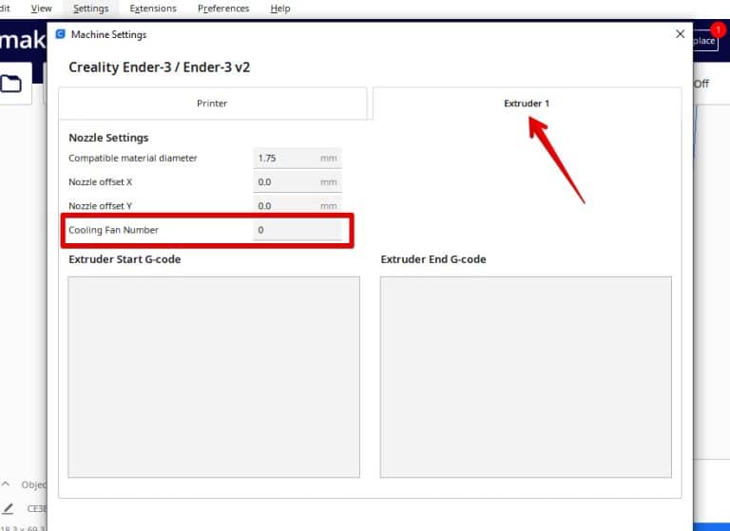This screenshot has width=730, height=531.
Task: Click inside Extruder Start G-code text area
Action: click(214, 377)
